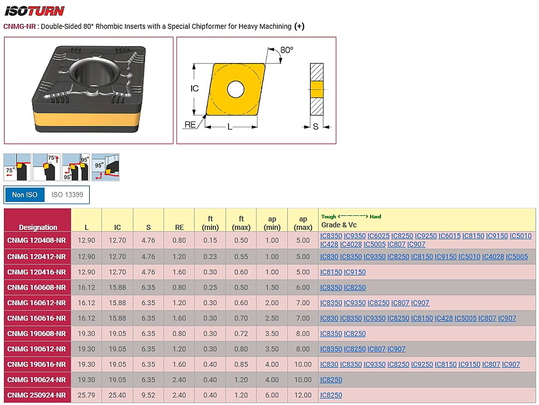
Task: Open designation CNMG 190608-NR
Action: tap(37, 333)
